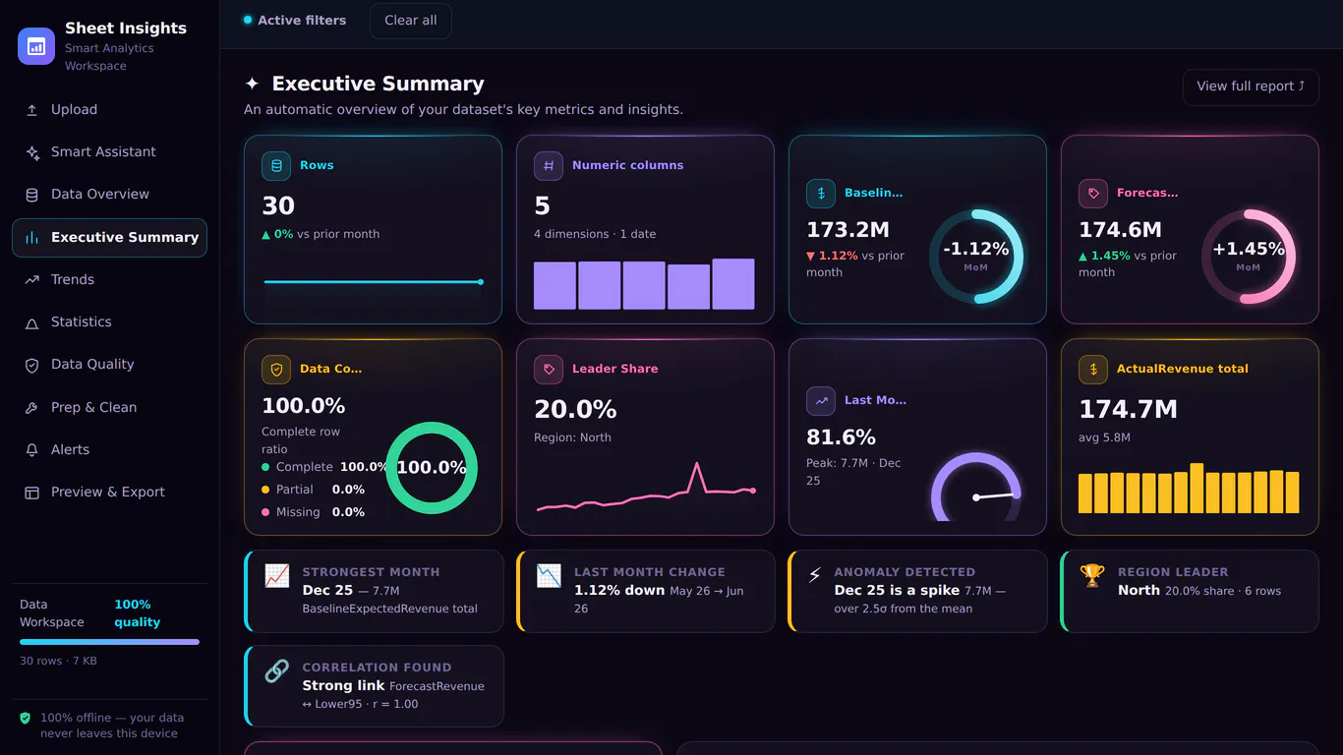The height and width of the screenshot is (755, 1343).
Task: Open View full report
Action: click(1251, 87)
